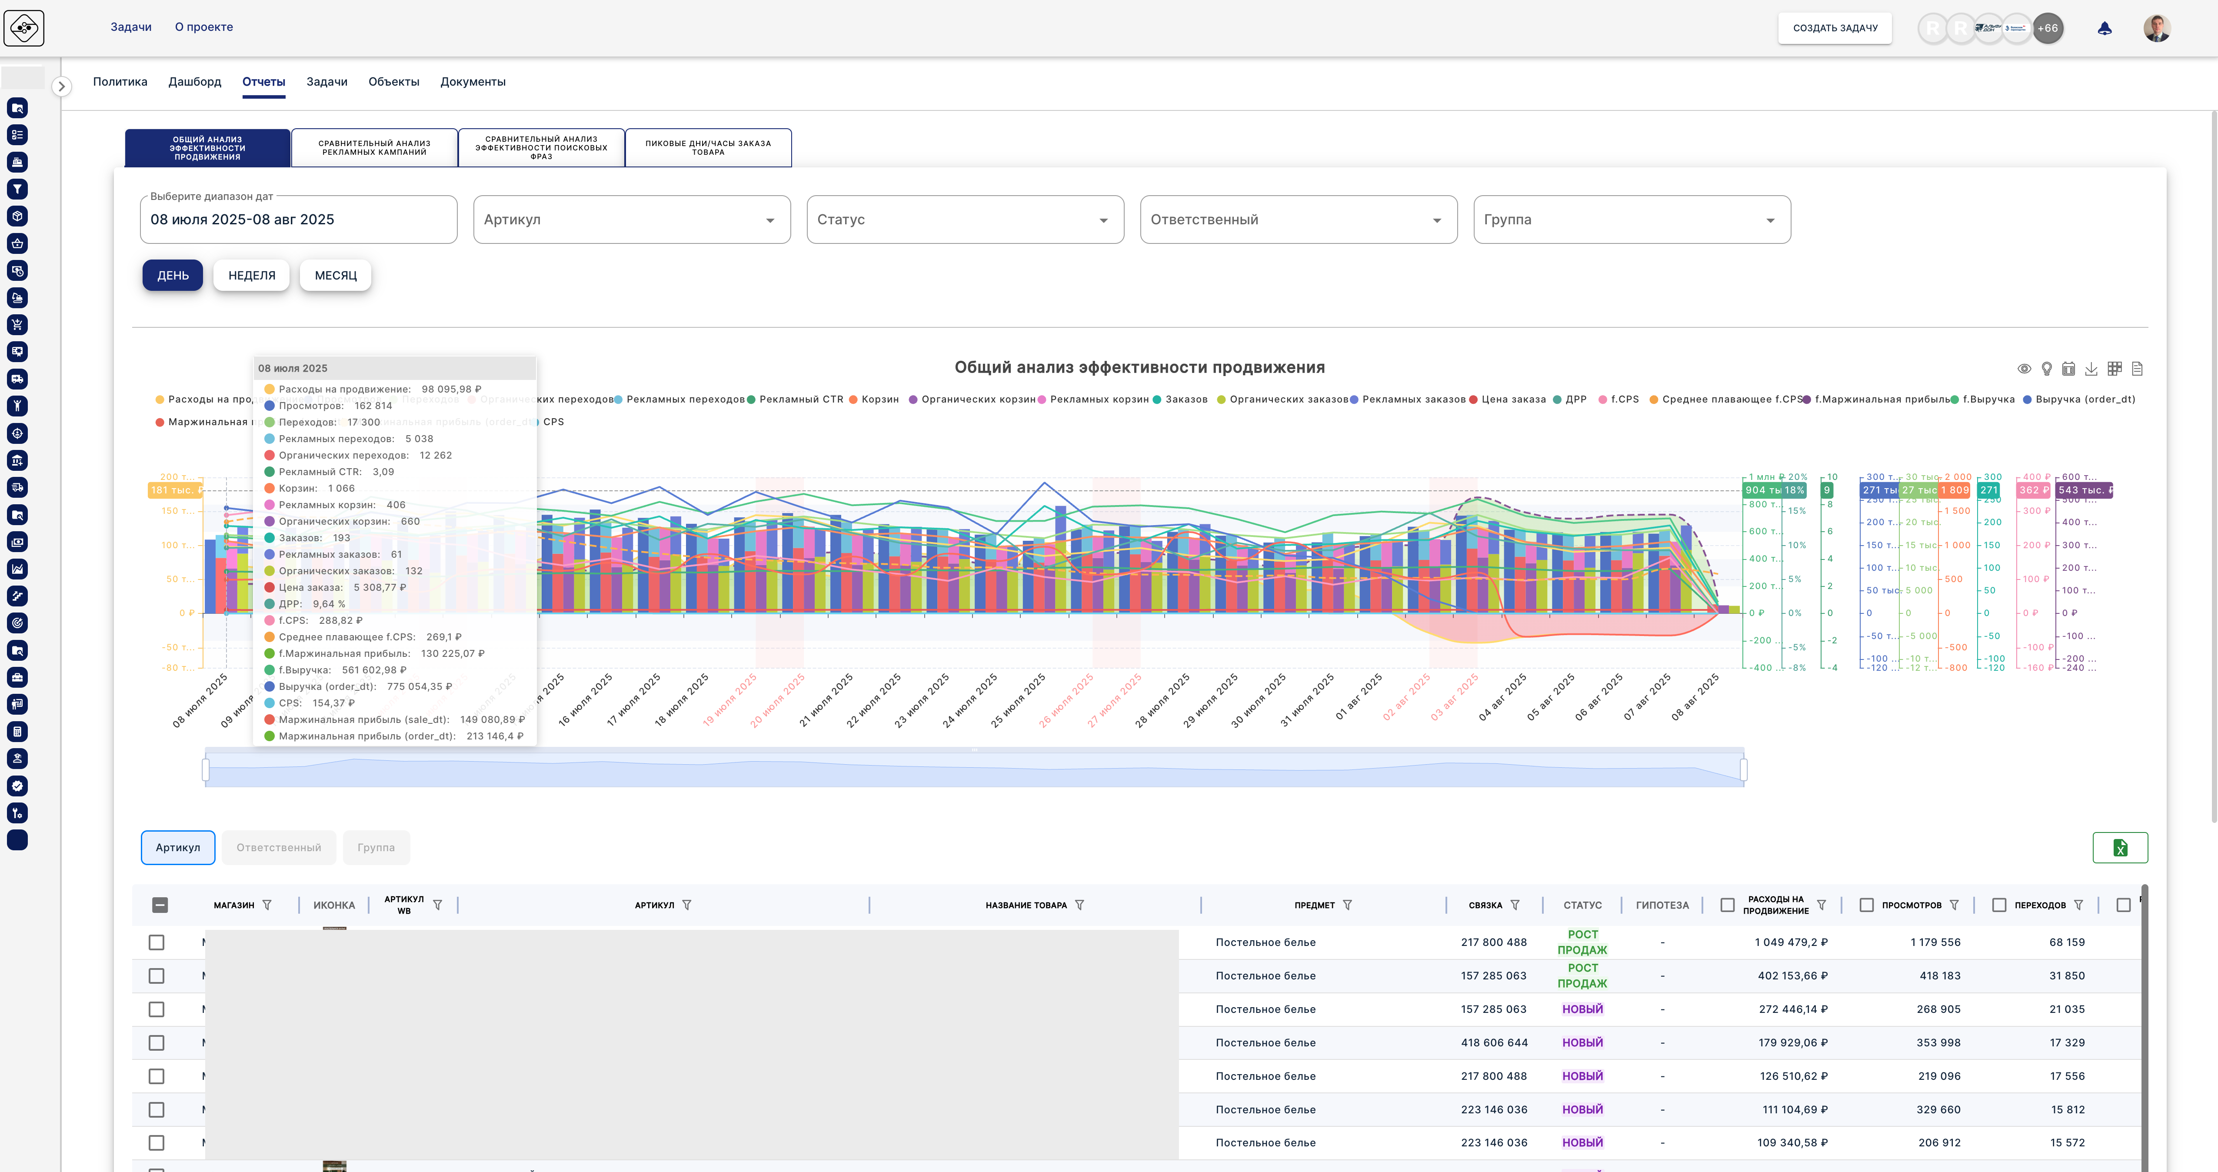This screenshot has height=1172, width=2218.
Task: Click the Создать задачу button
Action: 1835,28
